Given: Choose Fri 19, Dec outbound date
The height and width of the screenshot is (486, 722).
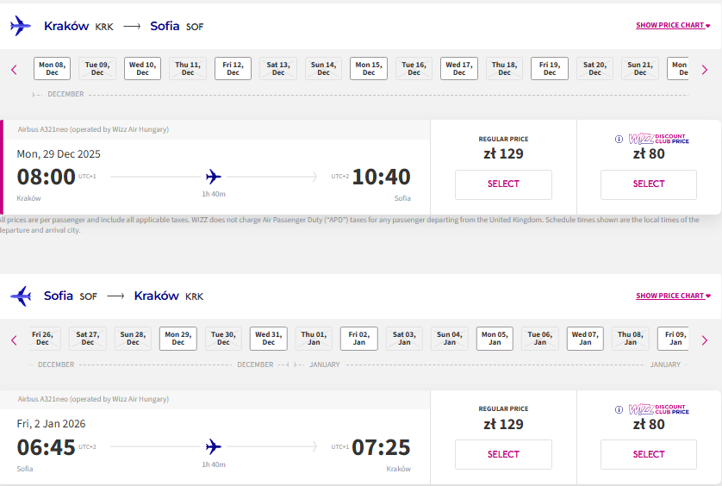Looking at the screenshot, I should coord(550,69).
